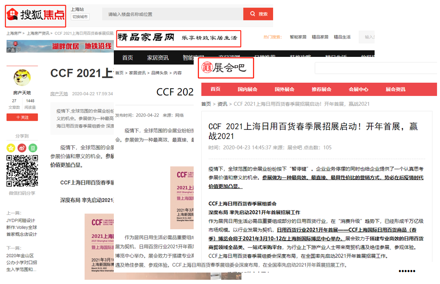Open 上海房产 breadcrumb link
Viewport: 440px width, 284px height.
pyautogui.click(x=14, y=34)
